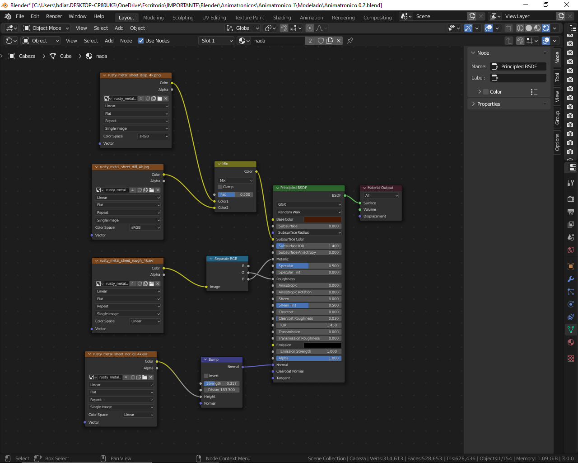Toggle proportional editing in viewport header
The image size is (578, 463).
(310, 28)
